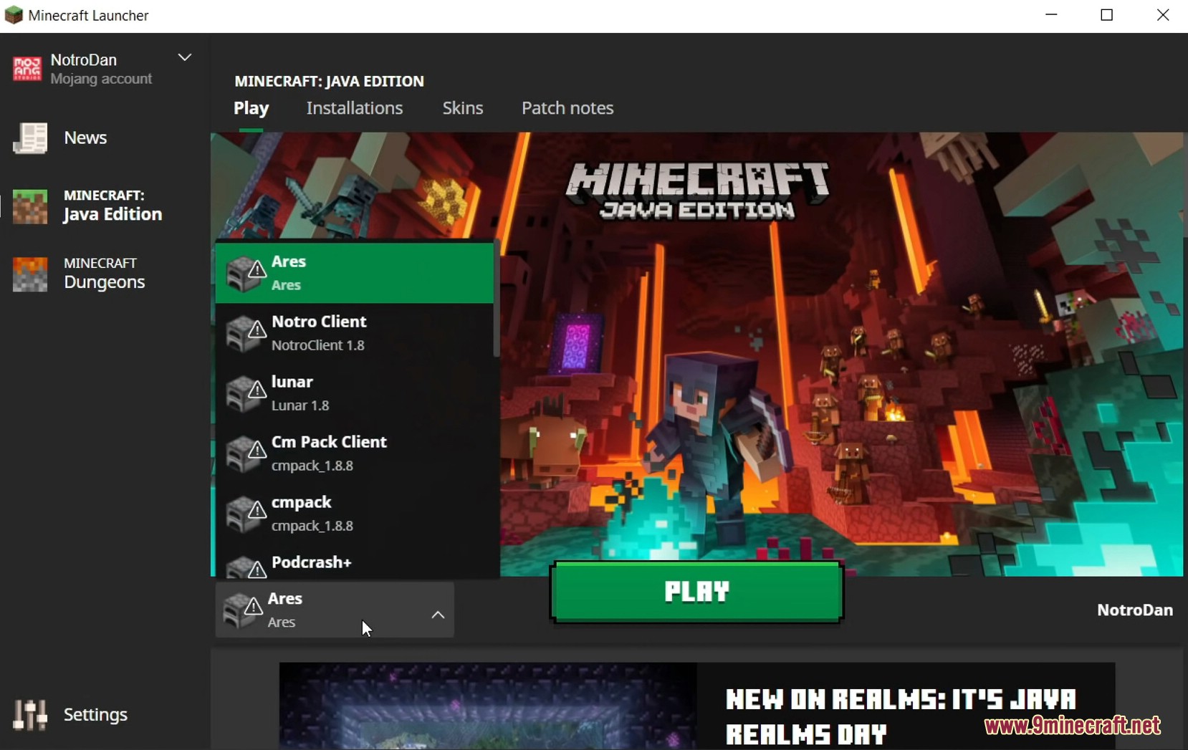Image resolution: width=1188 pixels, height=750 pixels.
Task: Click Cm Pack Client installation icon
Action: click(x=245, y=453)
